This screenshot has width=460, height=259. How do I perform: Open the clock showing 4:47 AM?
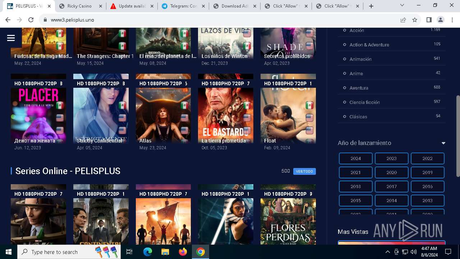(x=429, y=252)
